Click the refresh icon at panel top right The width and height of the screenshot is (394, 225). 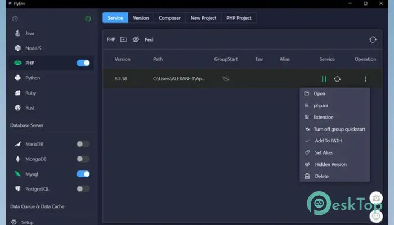(x=373, y=39)
